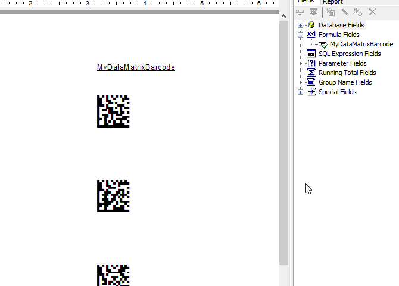Click the ruler at the 2 inch mark
Image resolution: width=399 pixels, height=286 pixels.
30,4
